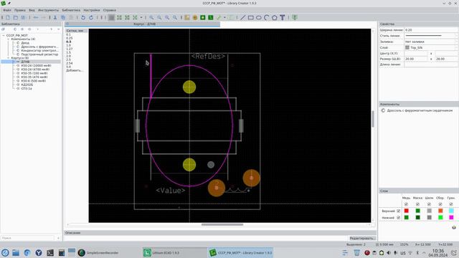Toggle the Сбор column visibility checkbox
Image resolution: width=459 pixels, height=258 pixels.
(440, 204)
